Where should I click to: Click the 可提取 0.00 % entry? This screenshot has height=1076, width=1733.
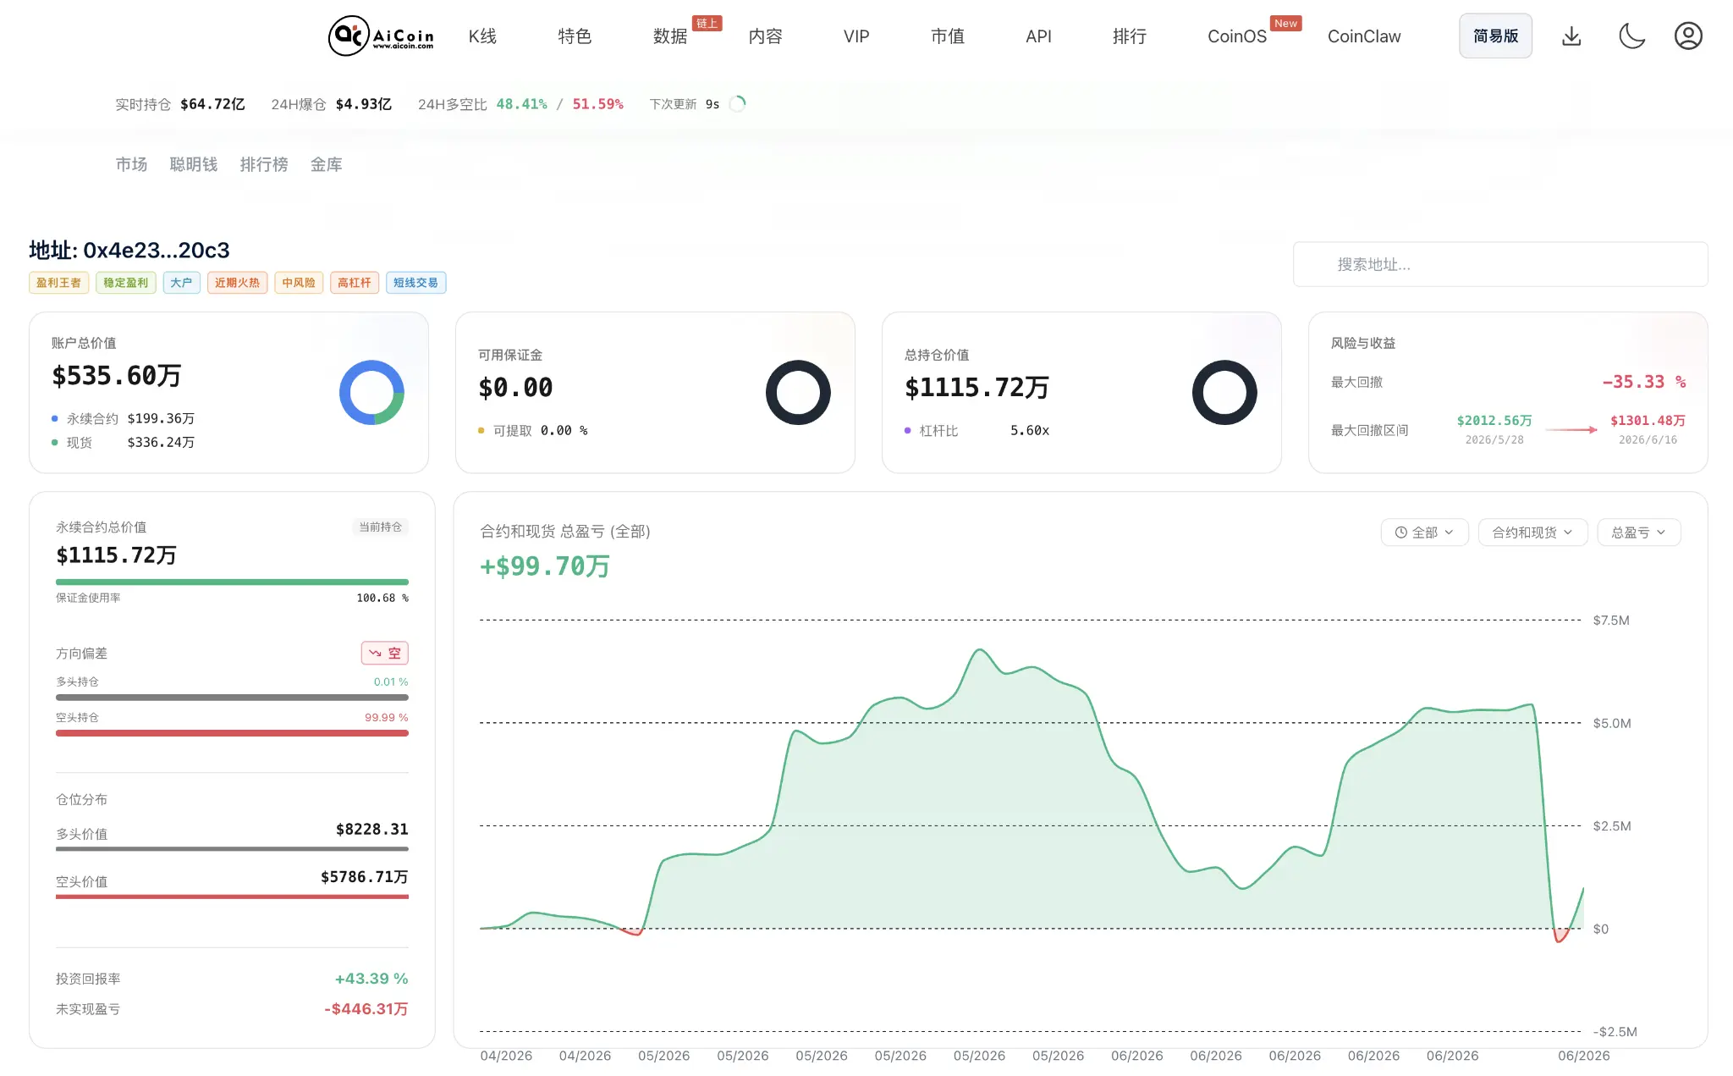533,430
